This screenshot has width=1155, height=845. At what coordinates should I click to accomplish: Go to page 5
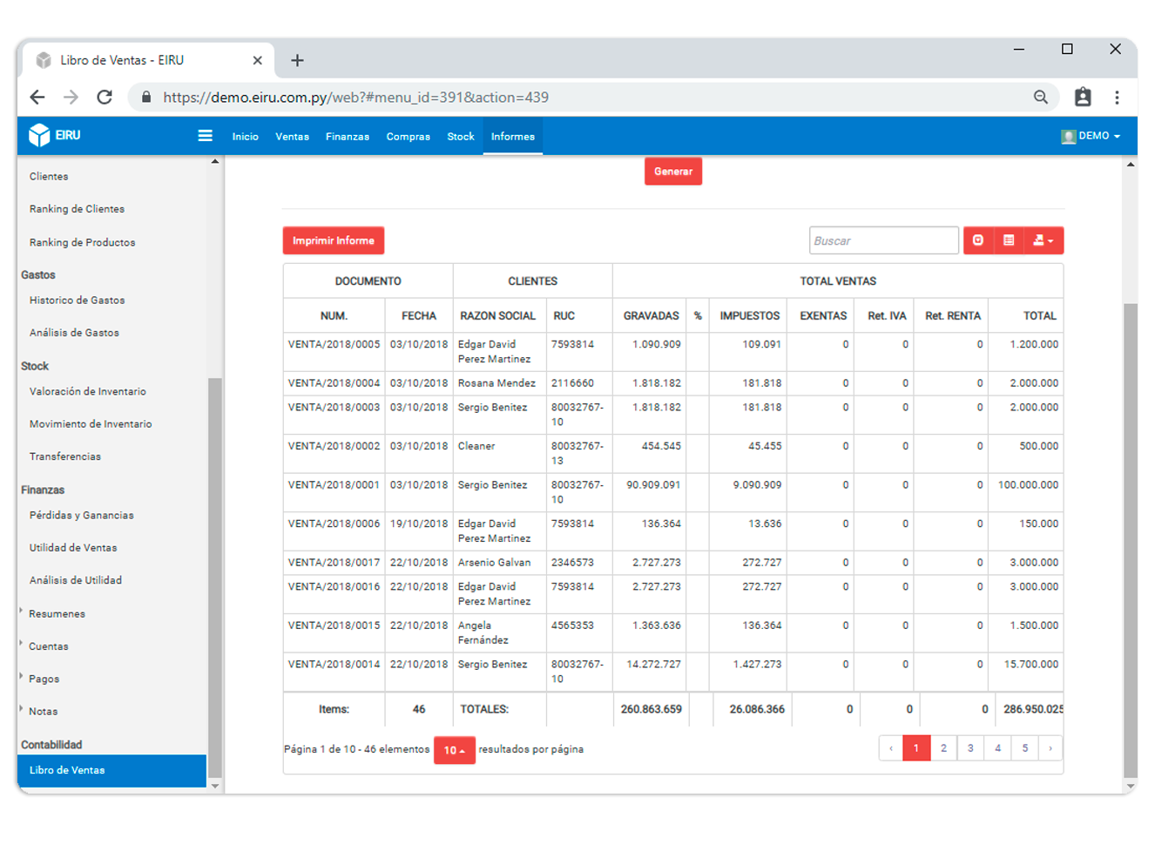[1024, 748]
